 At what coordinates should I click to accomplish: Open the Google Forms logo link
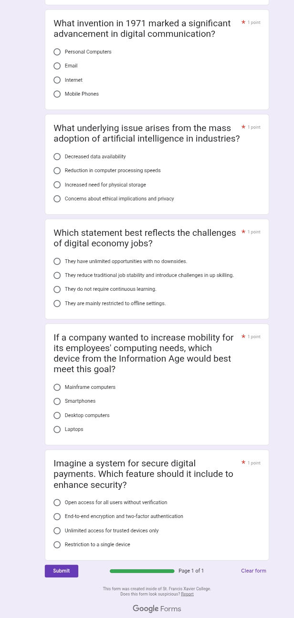click(x=157, y=608)
